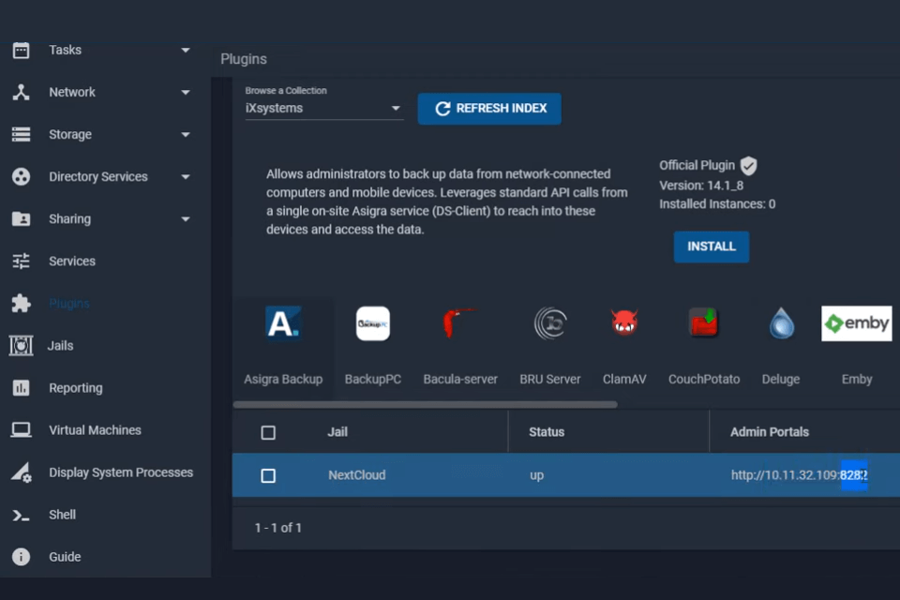Open Reporting via its chart icon
Screen dimensions: 900x600
click(21, 387)
